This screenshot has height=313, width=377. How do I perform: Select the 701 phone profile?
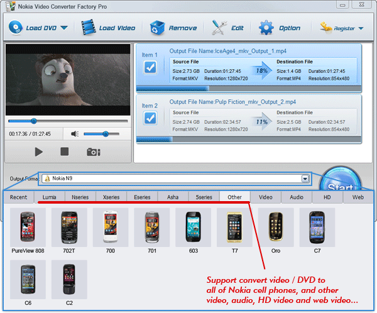tap(152, 228)
